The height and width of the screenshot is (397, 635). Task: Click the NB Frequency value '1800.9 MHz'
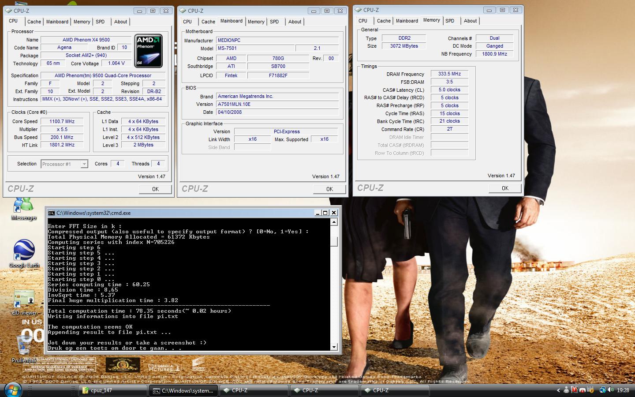[495, 54]
